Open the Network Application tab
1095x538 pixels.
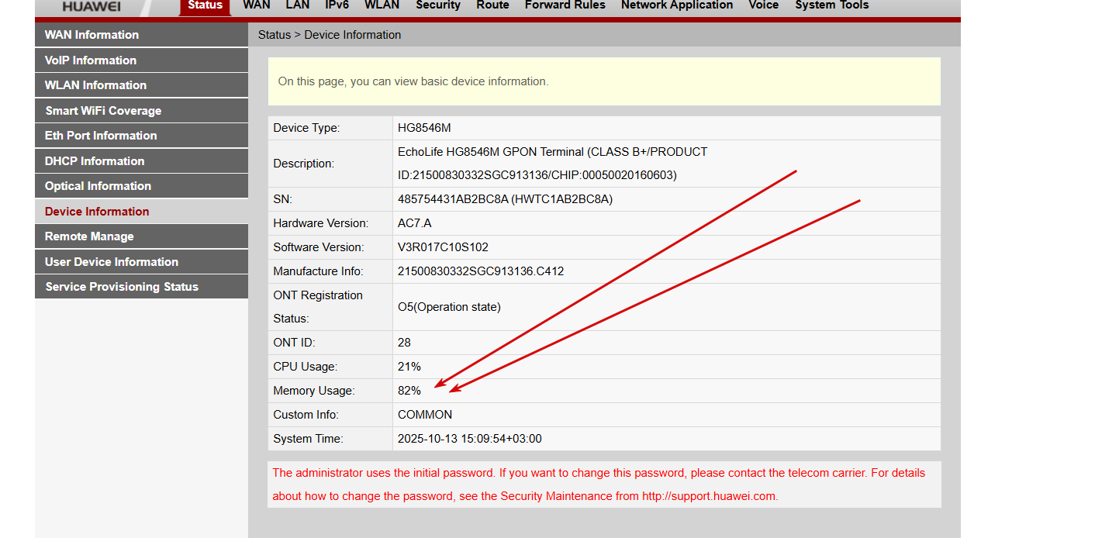(x=677, y=5)
